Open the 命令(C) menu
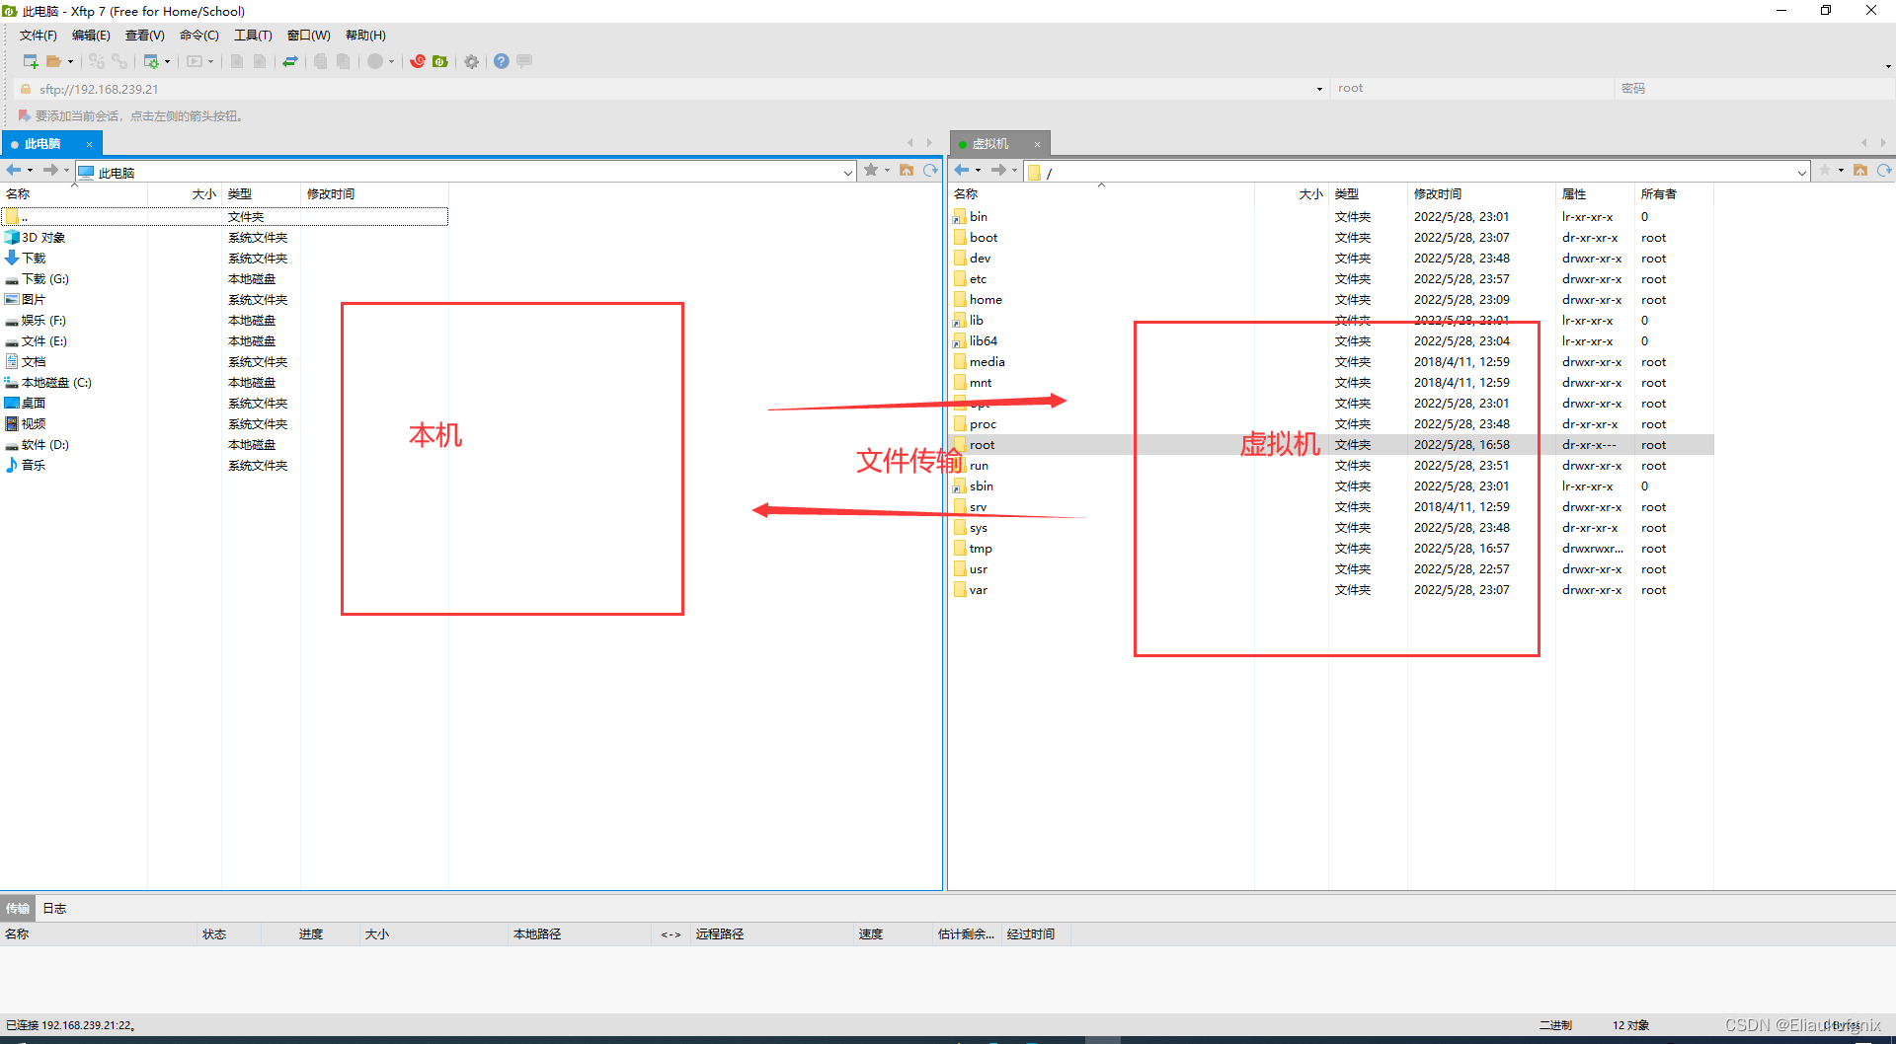Image resolution: width=1896 pixels, height=1044 pixels. [199, 36]
